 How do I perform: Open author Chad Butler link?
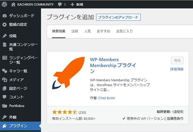(107, 98)
